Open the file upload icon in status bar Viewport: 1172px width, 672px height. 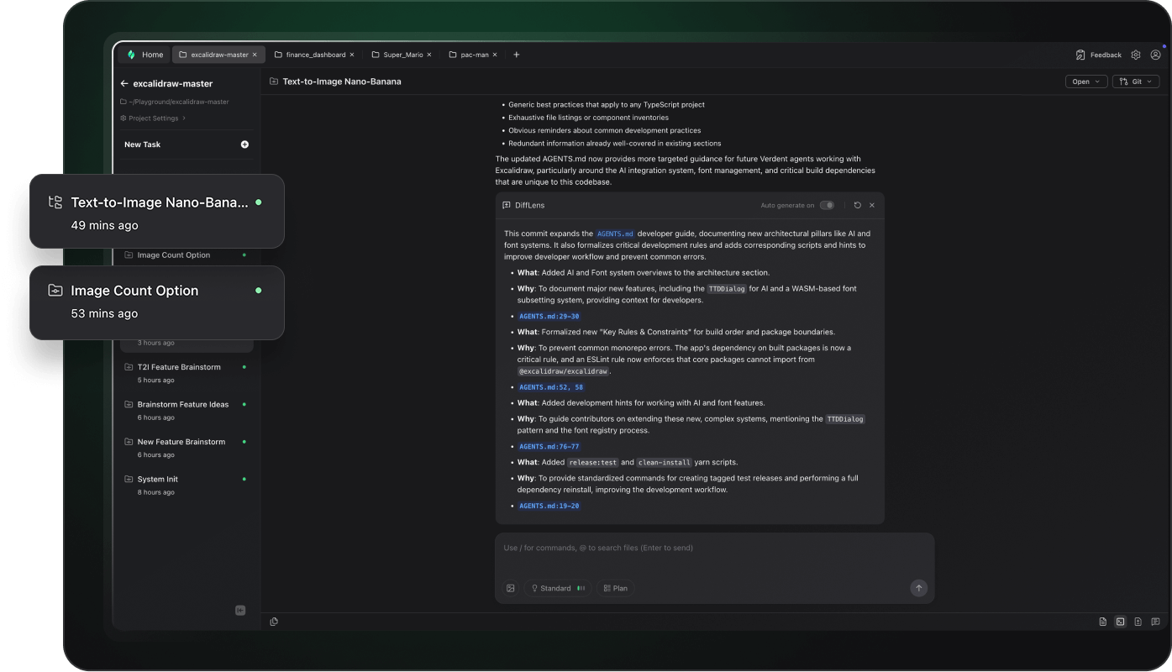coord(1138,622)
